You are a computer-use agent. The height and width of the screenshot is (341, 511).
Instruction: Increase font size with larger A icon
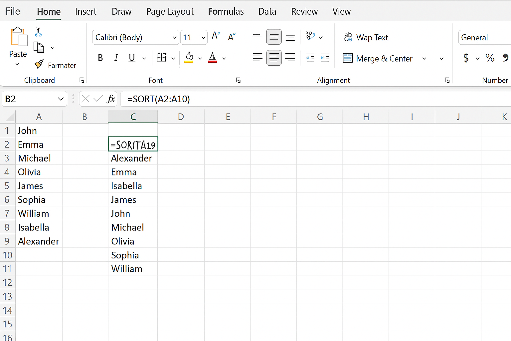(216, 36)
